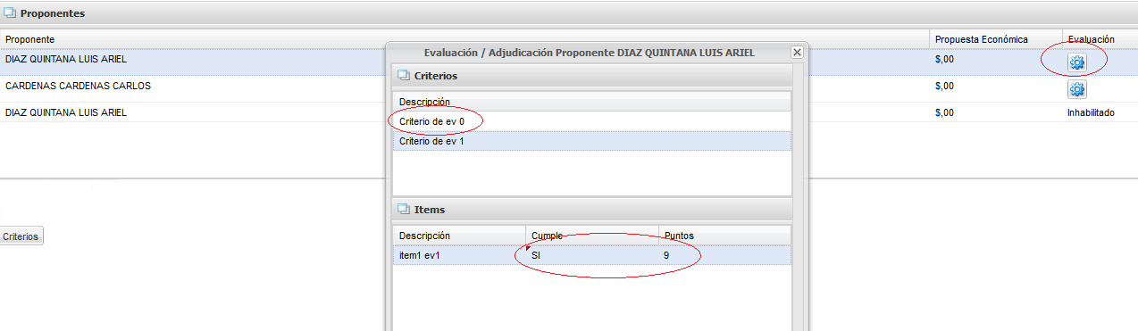
Task: Click the Cumple value SI
Action: pyautogui.click(x=536, y=255)
